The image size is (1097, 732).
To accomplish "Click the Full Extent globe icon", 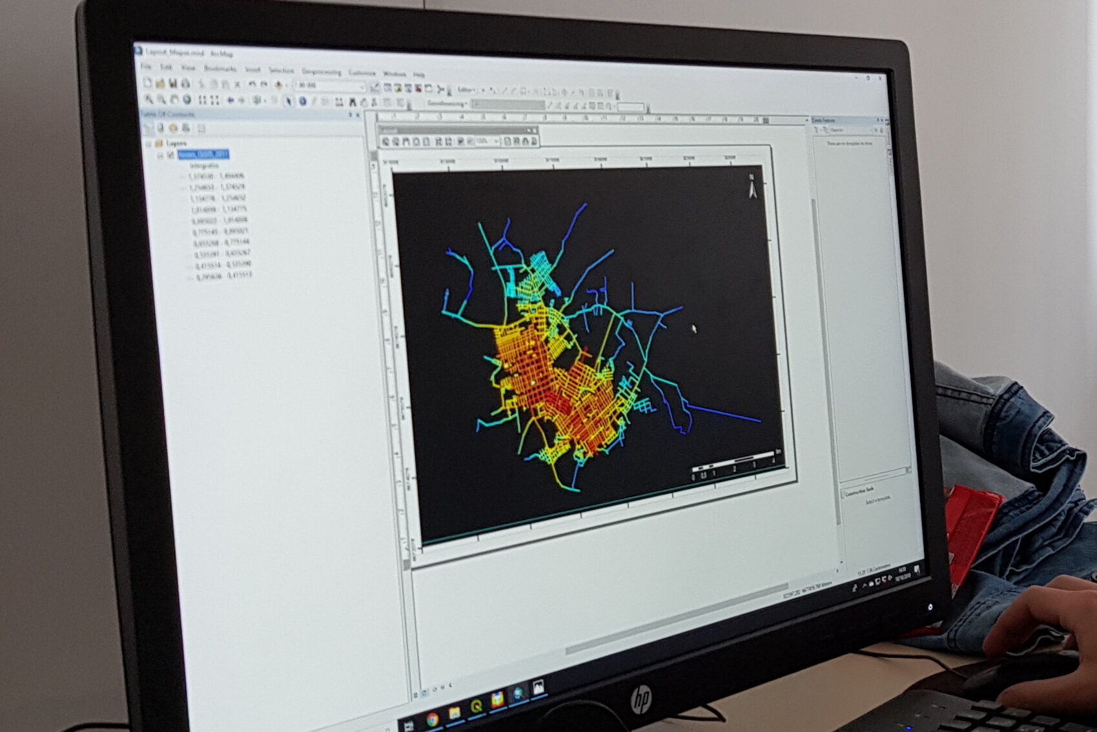I will click(x=187, y=100).
